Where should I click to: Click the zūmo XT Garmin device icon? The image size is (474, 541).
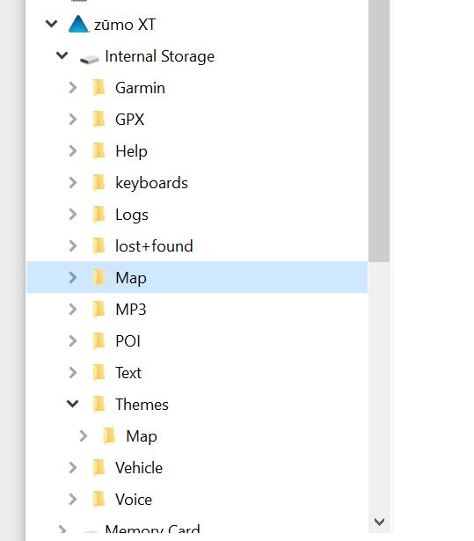click(78, 24)
